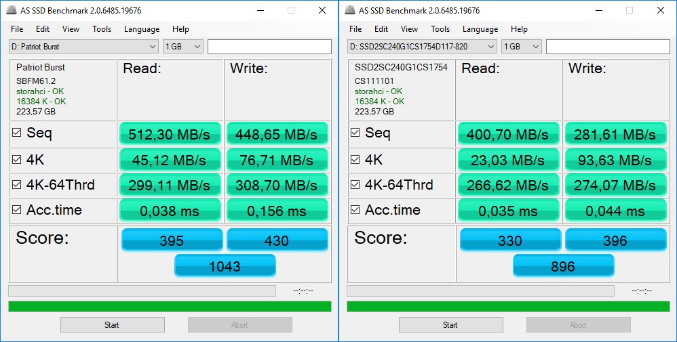
Task: Click Seq read result 400,70 MB/s
Action: pos(509,134)
